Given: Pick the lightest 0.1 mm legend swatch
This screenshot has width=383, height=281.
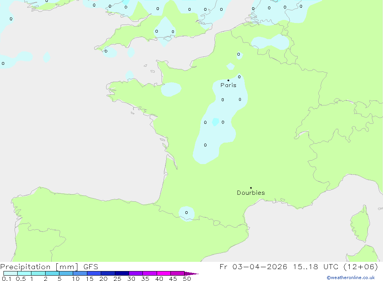Looking at the screenshot, I should [x=10, y=273].
